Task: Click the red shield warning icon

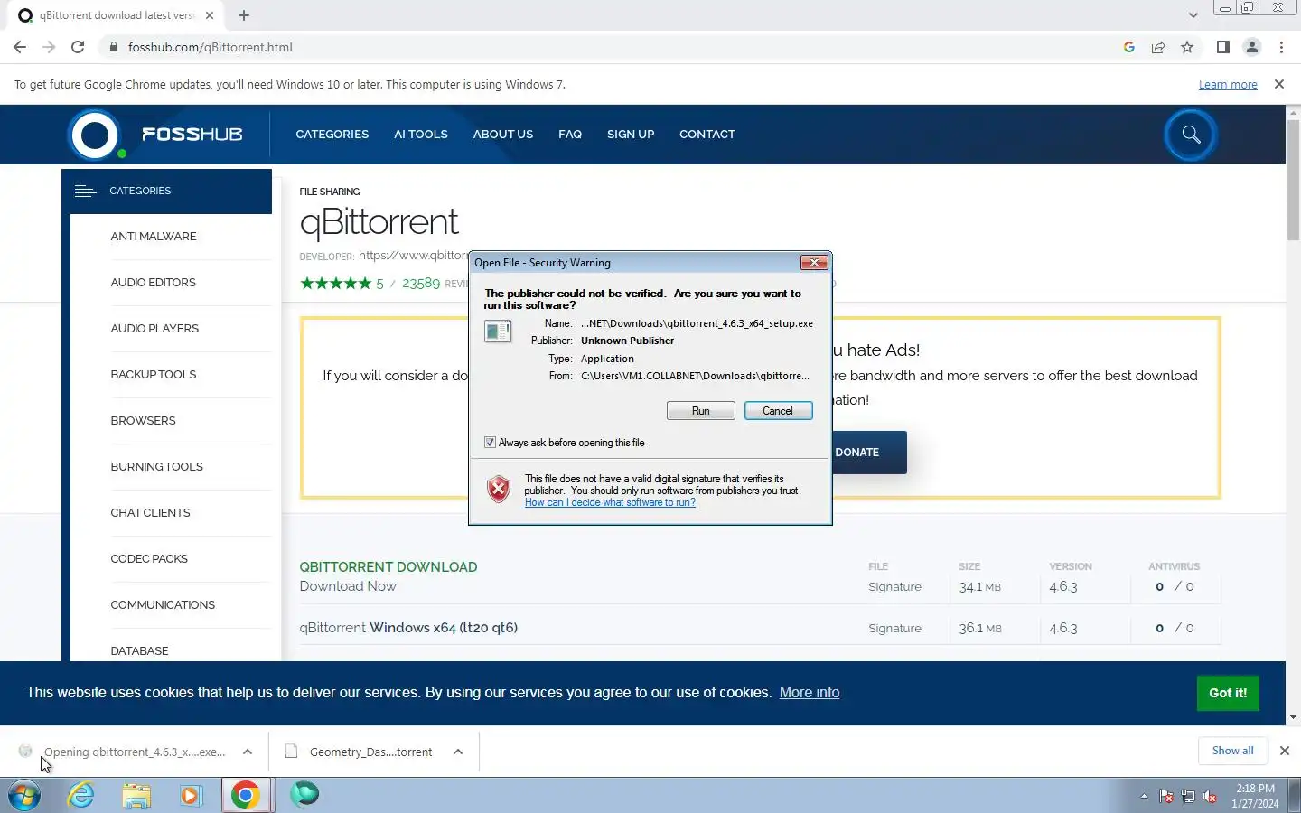Action: (x=499, y=489)
